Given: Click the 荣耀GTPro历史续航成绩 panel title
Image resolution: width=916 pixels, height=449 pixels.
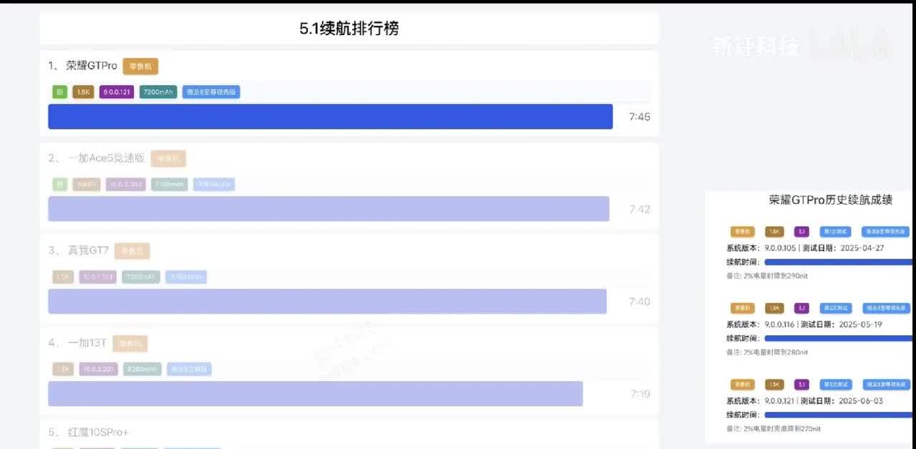Looking at the screenshot, I should coord(831,200).
